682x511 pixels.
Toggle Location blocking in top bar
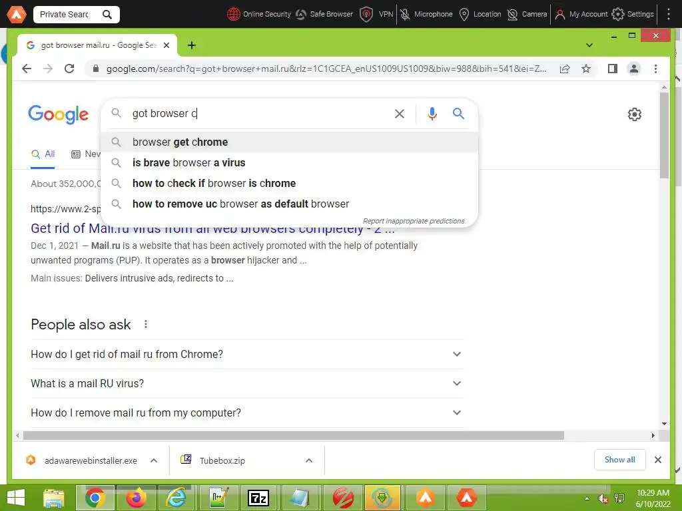[x=480, y=15]
